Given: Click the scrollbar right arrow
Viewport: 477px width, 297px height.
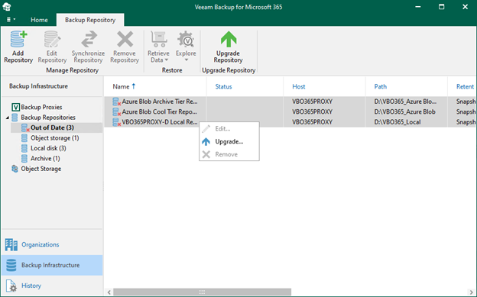Looking at the screenshot, I should click(x=472, y=292).
